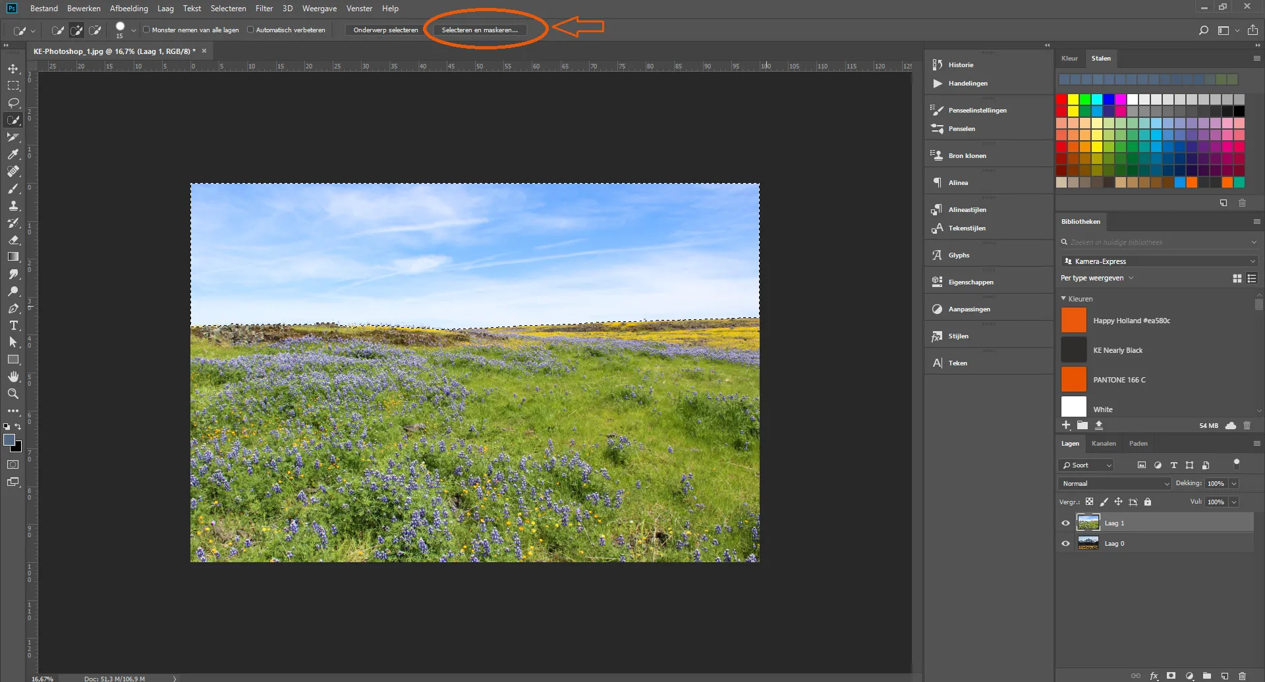Open the Vul fill dropdown arrow
This screenshot has width=1265, height=682.
click(1234, 502)
